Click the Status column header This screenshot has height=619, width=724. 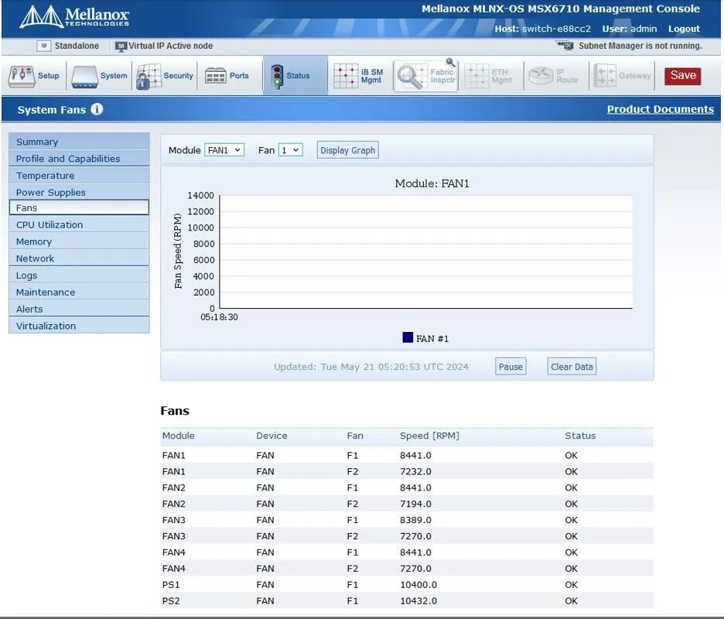click(x=580, y=436)
